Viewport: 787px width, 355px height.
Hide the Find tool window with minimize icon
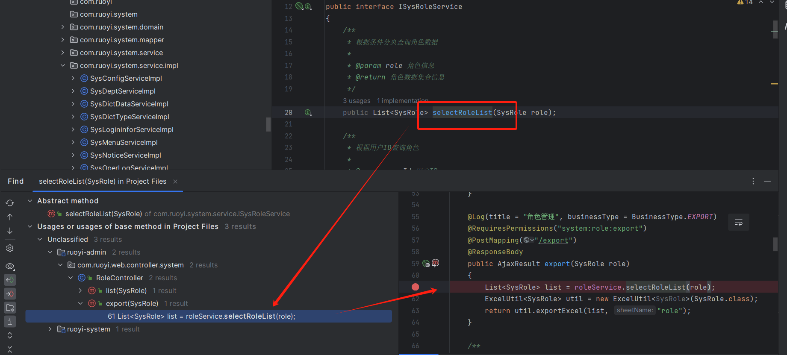coord(767,181)
